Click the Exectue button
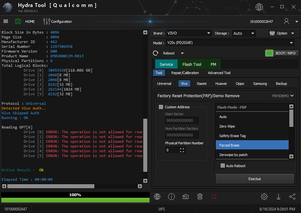This screenshot has width=301, height=213. click(x=255, y=179)
